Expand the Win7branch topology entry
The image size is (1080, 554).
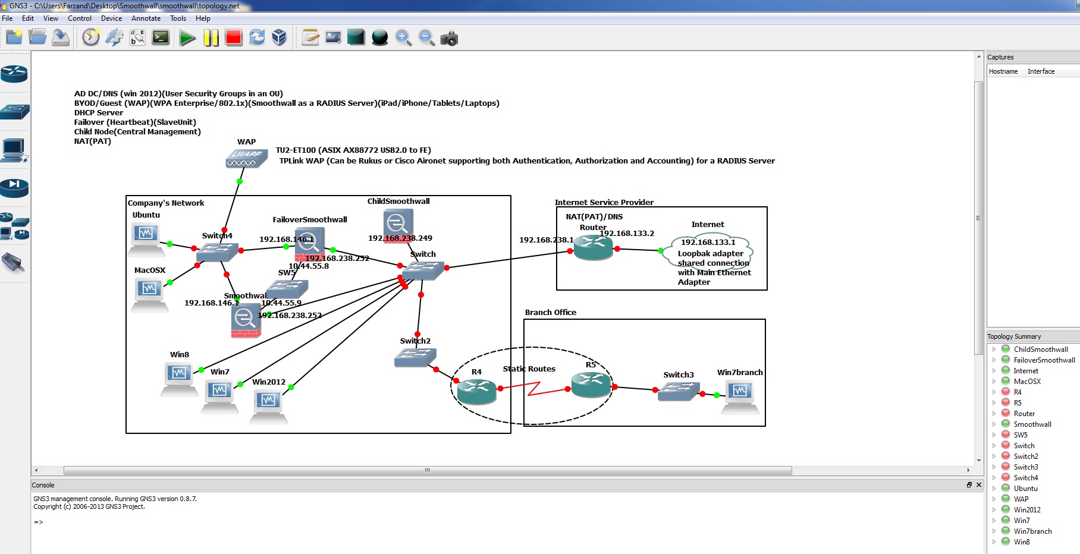coord(994,531)
